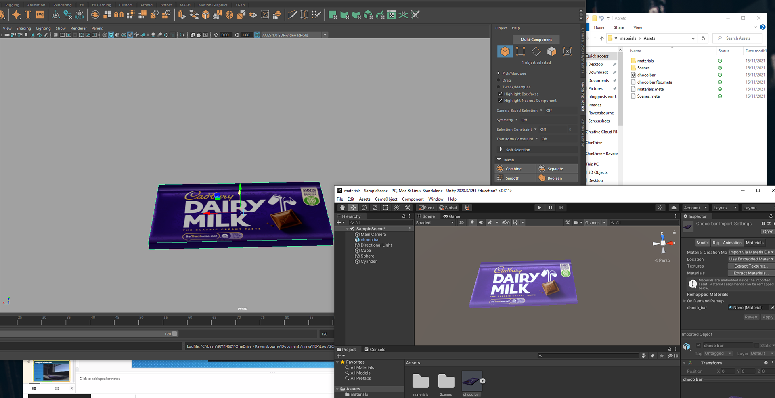775x398 pixels.
Task: Click Unity collab sun-shaped icon
Action: click(x=660, y=208)
